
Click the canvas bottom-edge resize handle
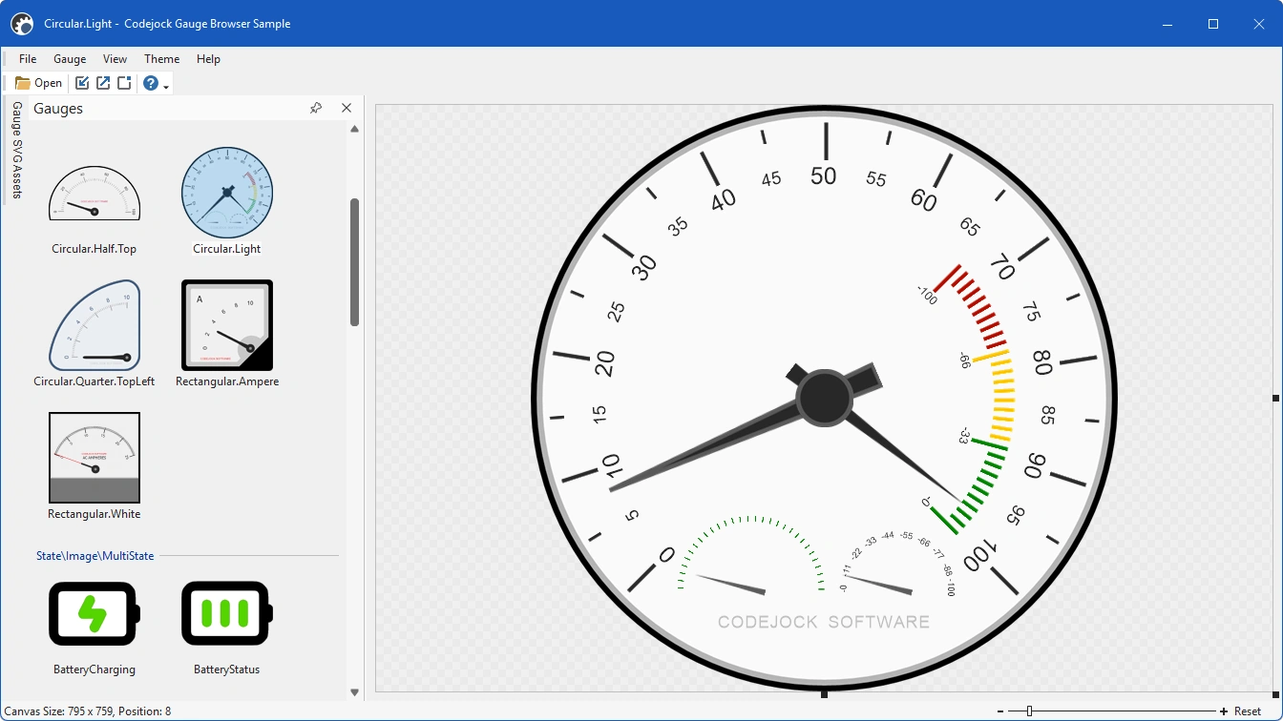point(824,694)
